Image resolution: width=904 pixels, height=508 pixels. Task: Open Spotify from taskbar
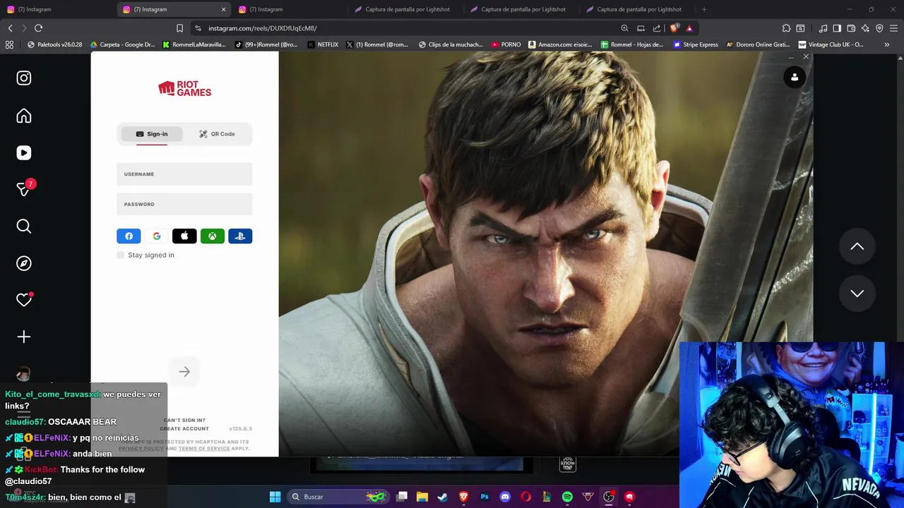pyautogui.click(x=567, y=497)
